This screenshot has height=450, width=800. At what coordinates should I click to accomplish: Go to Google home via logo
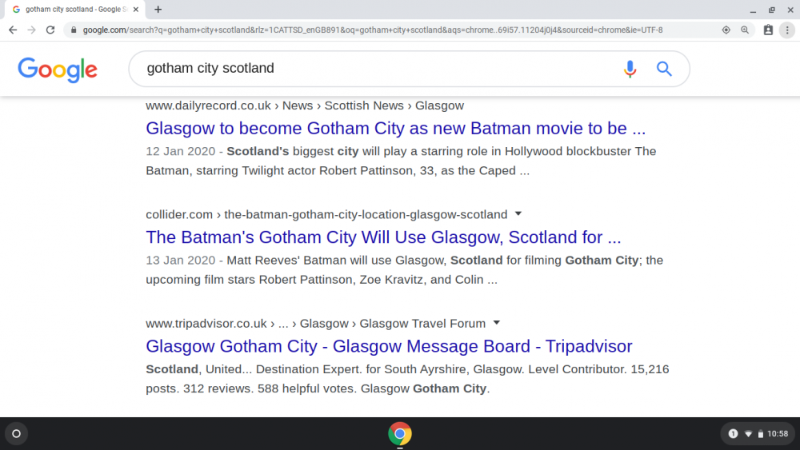(57, 70)
